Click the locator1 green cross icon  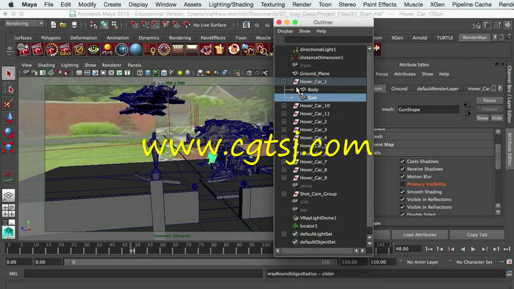click(296, 226)
